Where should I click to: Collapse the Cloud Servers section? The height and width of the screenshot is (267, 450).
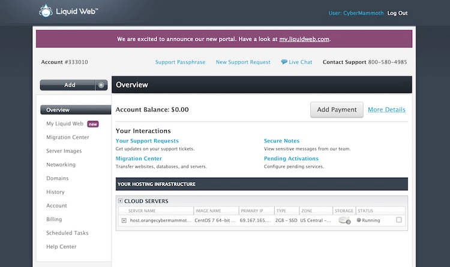(121, 201)
